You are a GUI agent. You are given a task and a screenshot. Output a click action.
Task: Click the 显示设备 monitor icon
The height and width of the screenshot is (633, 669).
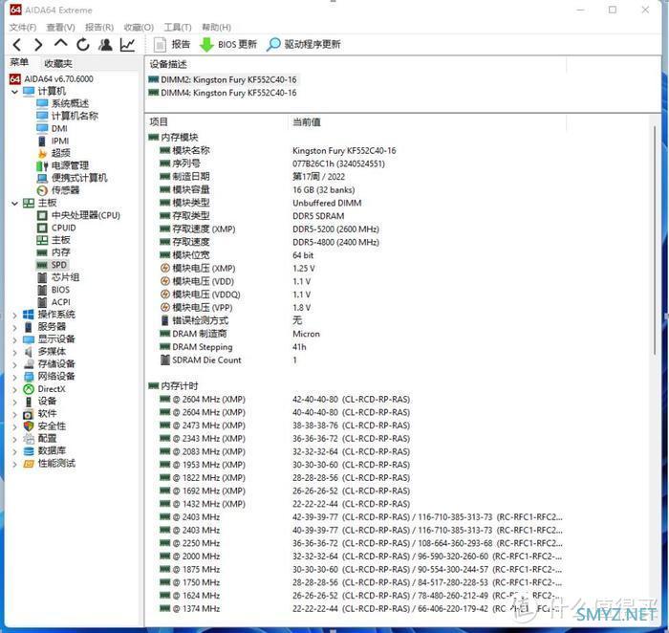[x=29, y=339]
